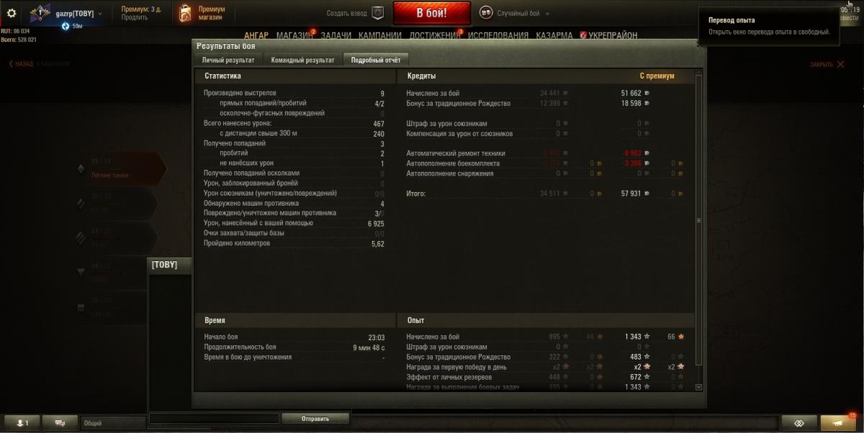Click the gazrp clan emblem avatar
This screenshot has height=433, width=864.
(x=40, y=13)
